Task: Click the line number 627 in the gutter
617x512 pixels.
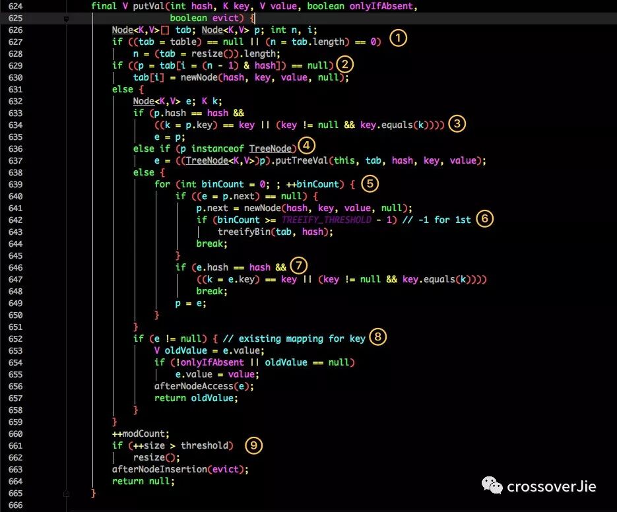Action: 15,42
